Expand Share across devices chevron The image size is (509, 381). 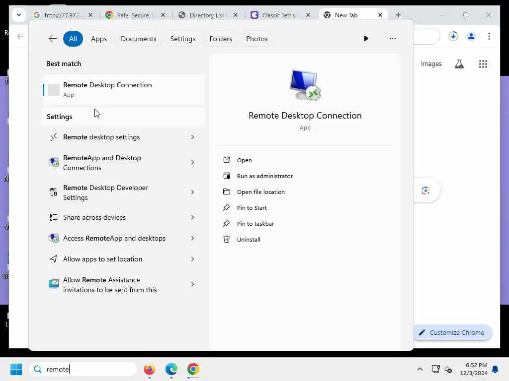pyautogui.click(x=192, y=217)
